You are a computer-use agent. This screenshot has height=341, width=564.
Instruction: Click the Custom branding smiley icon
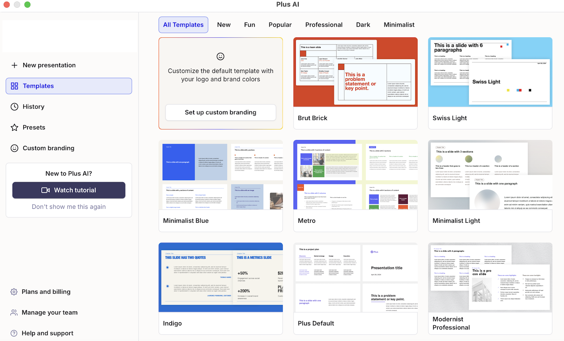click(14, 148)
